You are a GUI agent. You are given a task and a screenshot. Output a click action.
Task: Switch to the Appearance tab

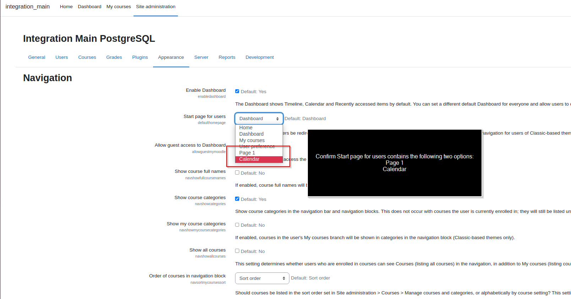coord(171,57)
